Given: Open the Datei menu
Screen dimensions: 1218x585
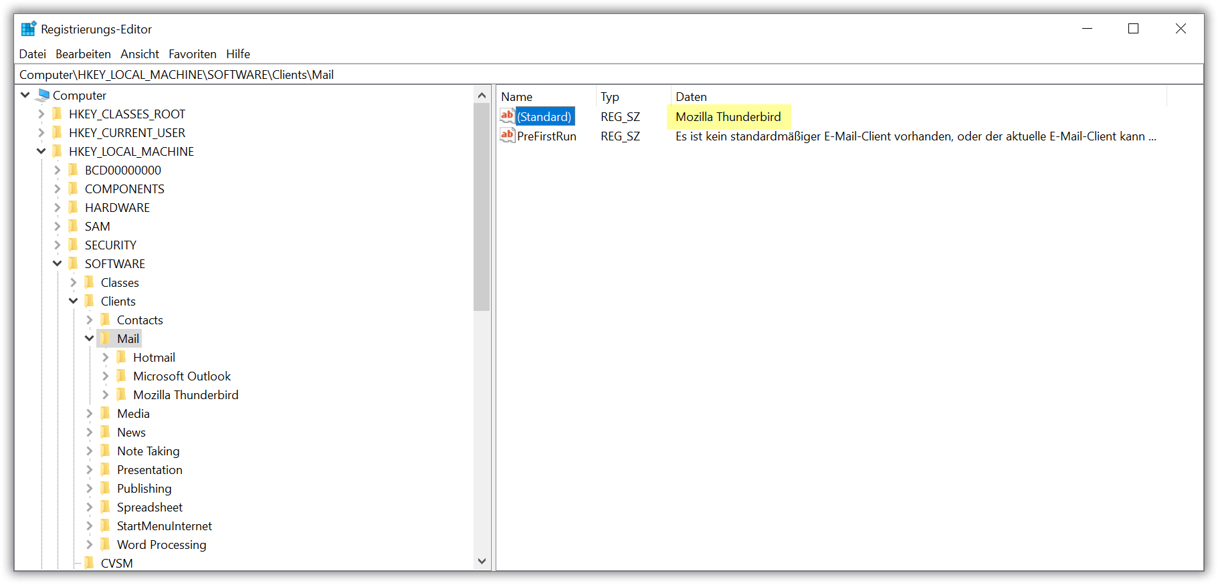Looking at the screenshot, I should tap(33, 53).
